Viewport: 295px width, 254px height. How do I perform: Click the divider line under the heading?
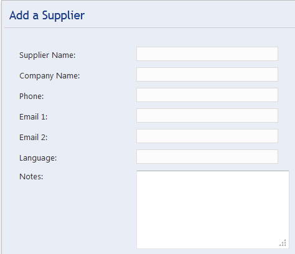pyautogui.click(x=149, y=27)
